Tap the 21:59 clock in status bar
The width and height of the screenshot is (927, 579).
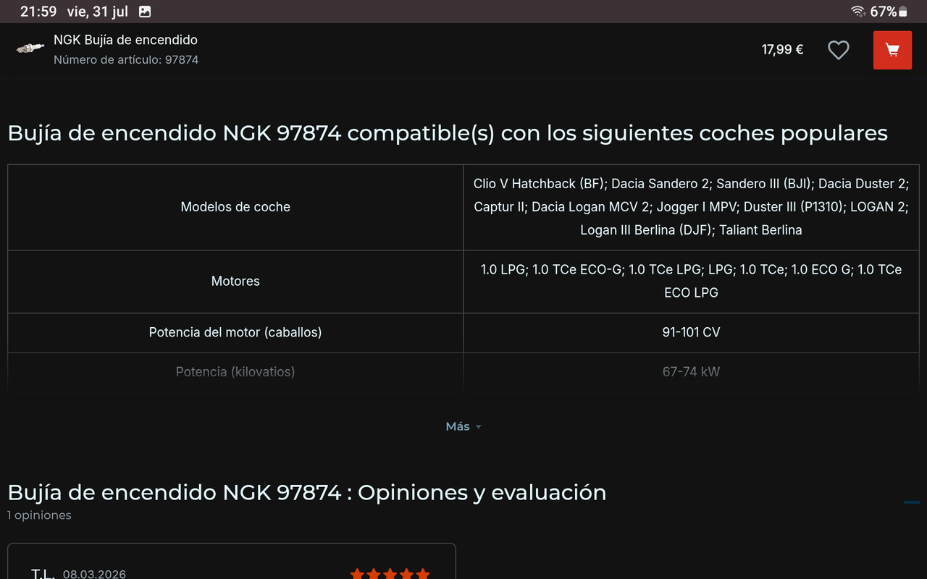coord(38,12)
